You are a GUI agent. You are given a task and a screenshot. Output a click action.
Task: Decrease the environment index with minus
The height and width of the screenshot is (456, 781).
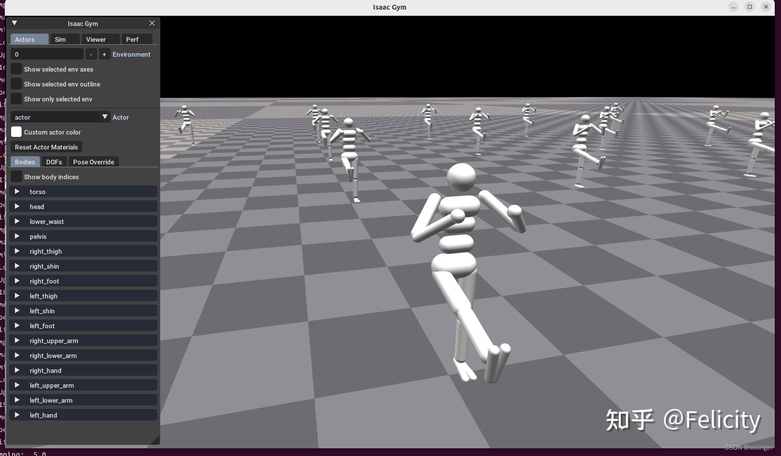point(91,54)
